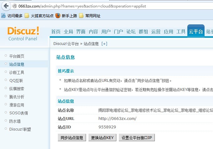
Task: Click the browser back arrow button
Action: click(x=6, y=6)
